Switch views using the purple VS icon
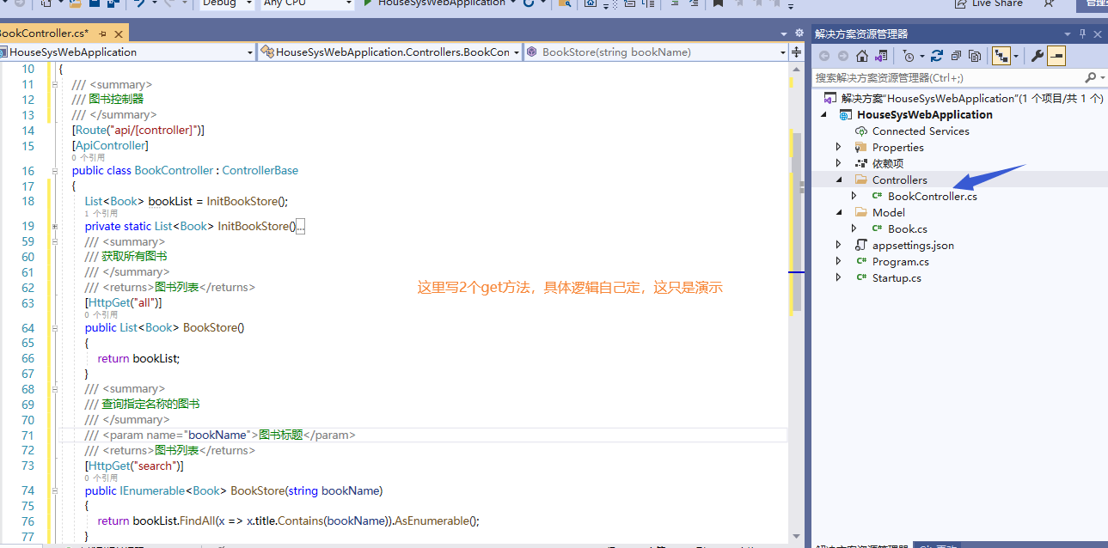Image resolution: width=1108 pixels, height=548 pixels. pos(881,56)
